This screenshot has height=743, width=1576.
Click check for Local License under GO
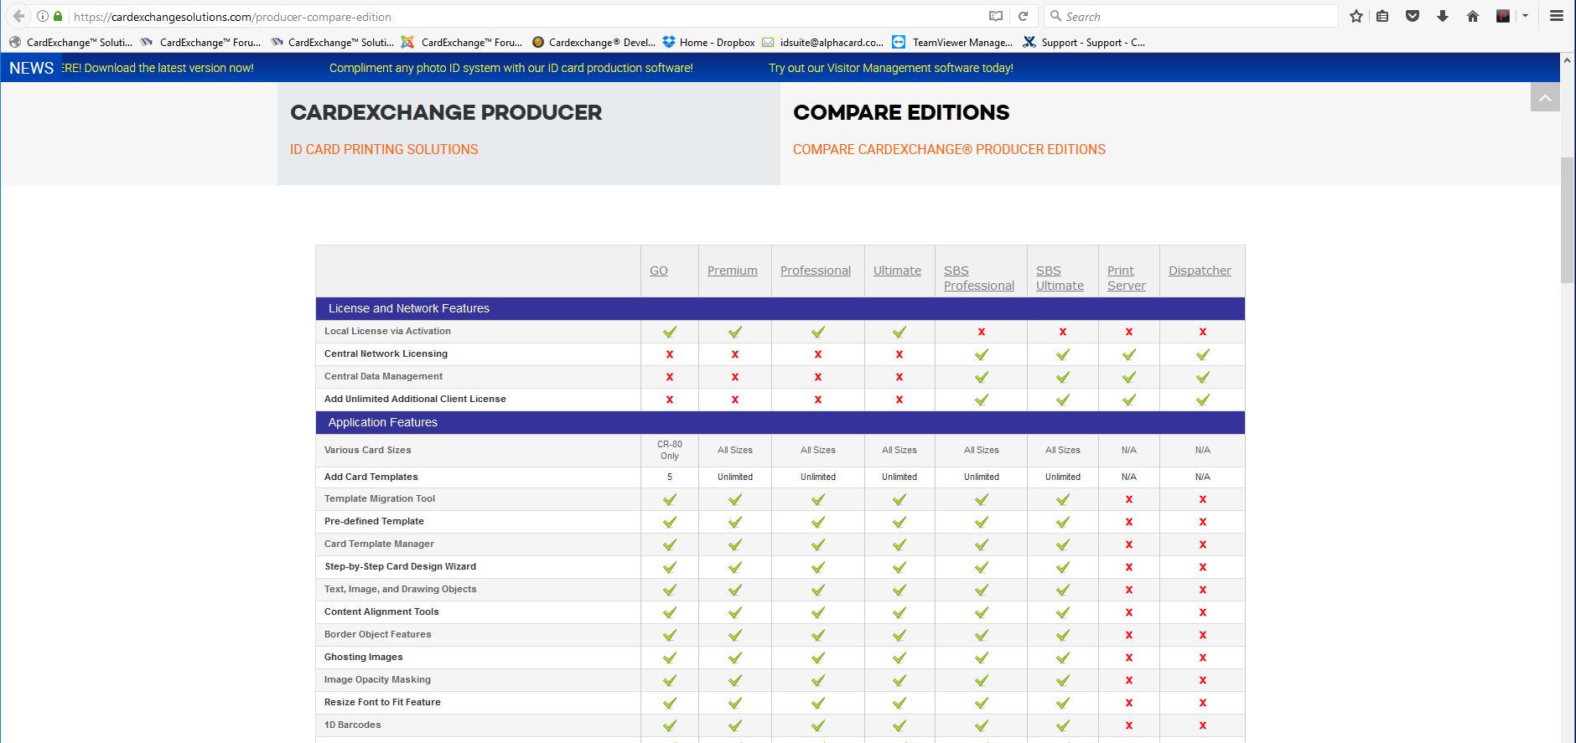[x=669, y=332]
